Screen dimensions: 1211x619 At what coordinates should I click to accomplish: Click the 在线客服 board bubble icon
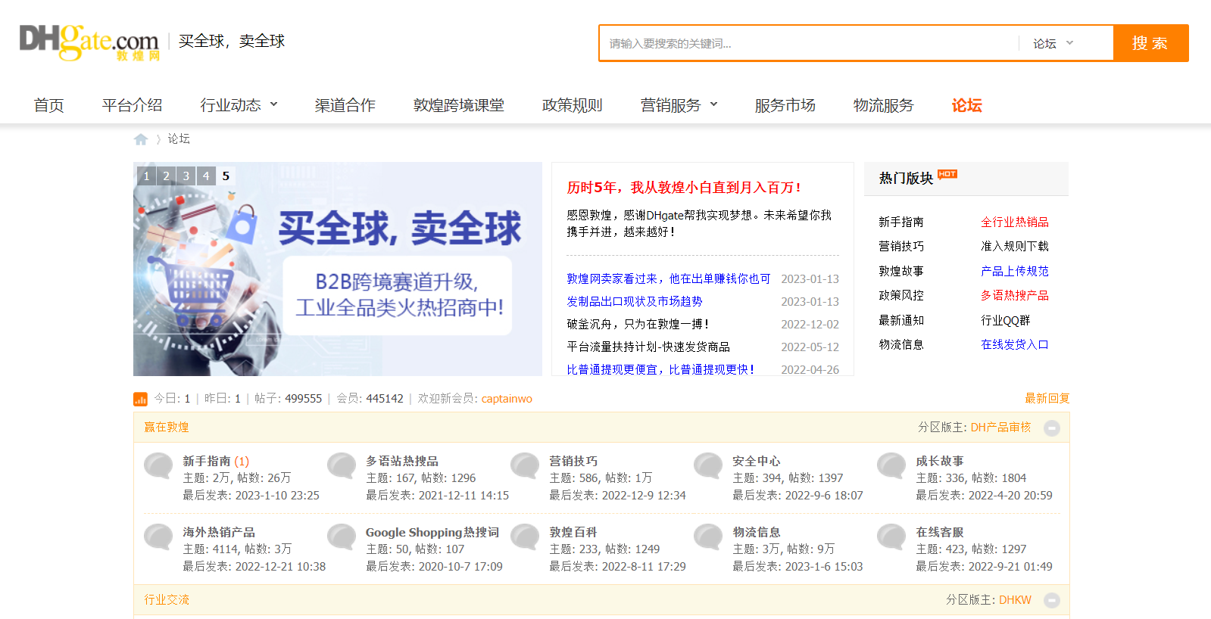click(891, 537)
